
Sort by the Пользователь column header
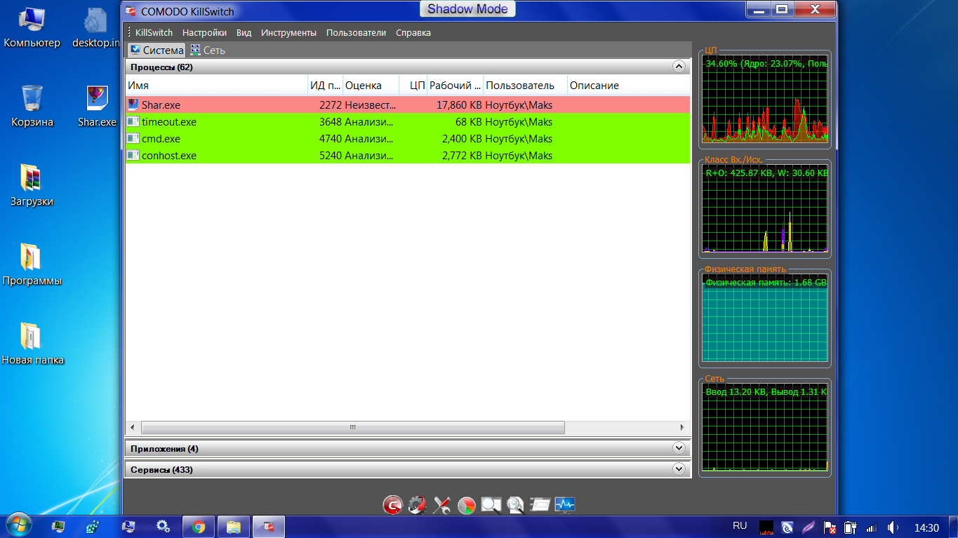526,86
